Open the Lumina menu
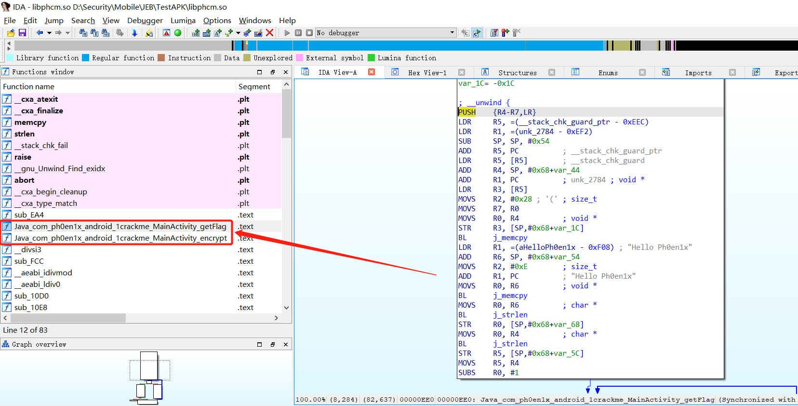The image size is (798, 406). point(183,20)
